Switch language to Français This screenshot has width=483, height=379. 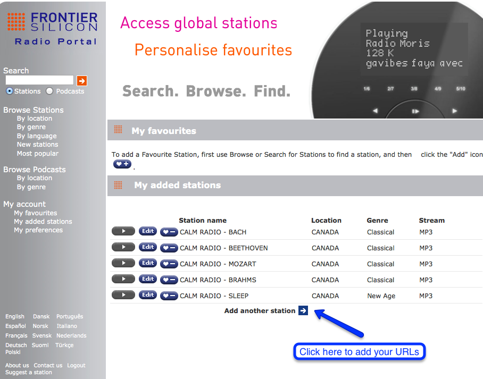16,335
